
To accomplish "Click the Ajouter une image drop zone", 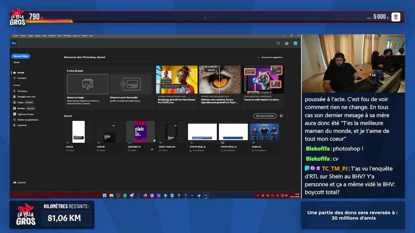I will tap(88, 84).
